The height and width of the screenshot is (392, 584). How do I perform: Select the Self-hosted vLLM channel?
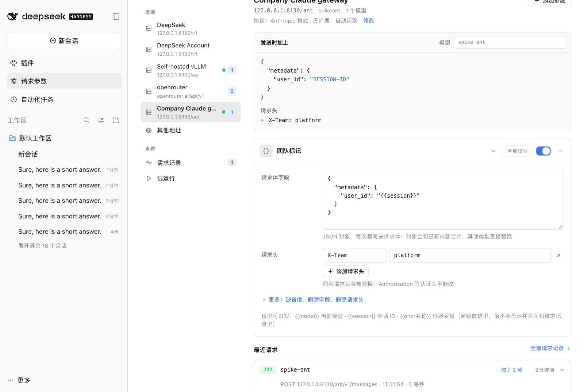point(191,70)
